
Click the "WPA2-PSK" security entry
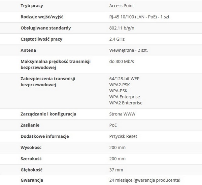[x=120, y=85]
